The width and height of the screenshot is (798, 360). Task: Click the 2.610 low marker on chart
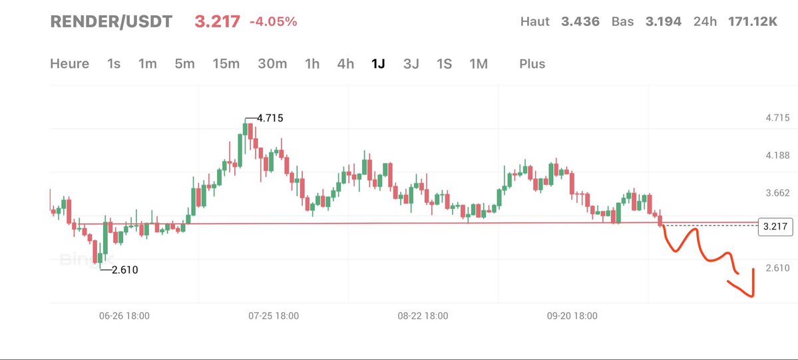tap(124, 270)
